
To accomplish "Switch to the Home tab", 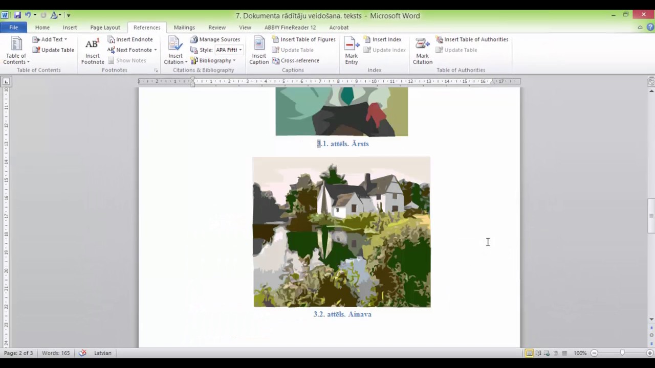I will coord(42,28).
